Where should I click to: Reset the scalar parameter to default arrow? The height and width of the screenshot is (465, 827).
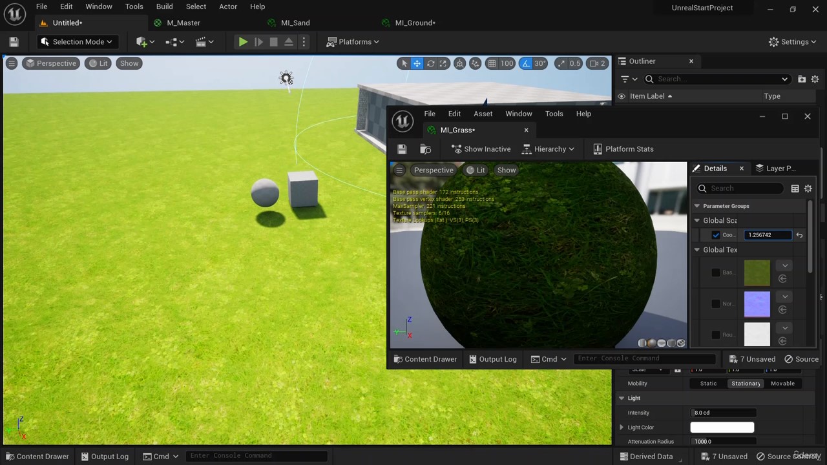pyautogui.click(x=799, y=235)
